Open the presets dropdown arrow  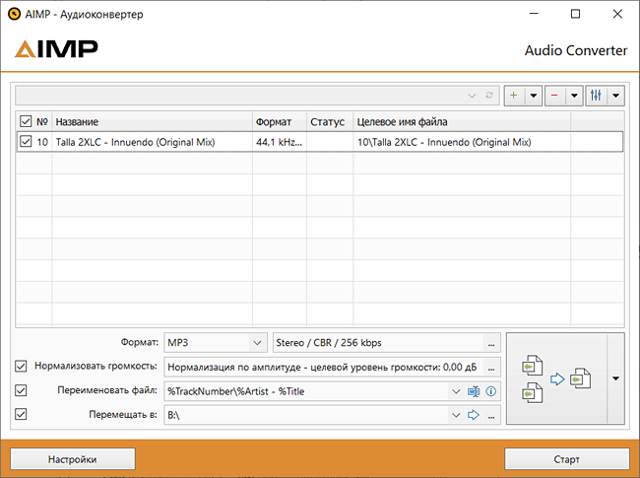pyautogui.click(x=616, y=96)
